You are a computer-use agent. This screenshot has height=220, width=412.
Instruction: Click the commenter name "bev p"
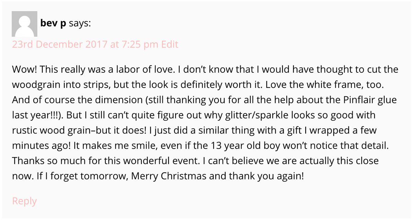(53, 24)
